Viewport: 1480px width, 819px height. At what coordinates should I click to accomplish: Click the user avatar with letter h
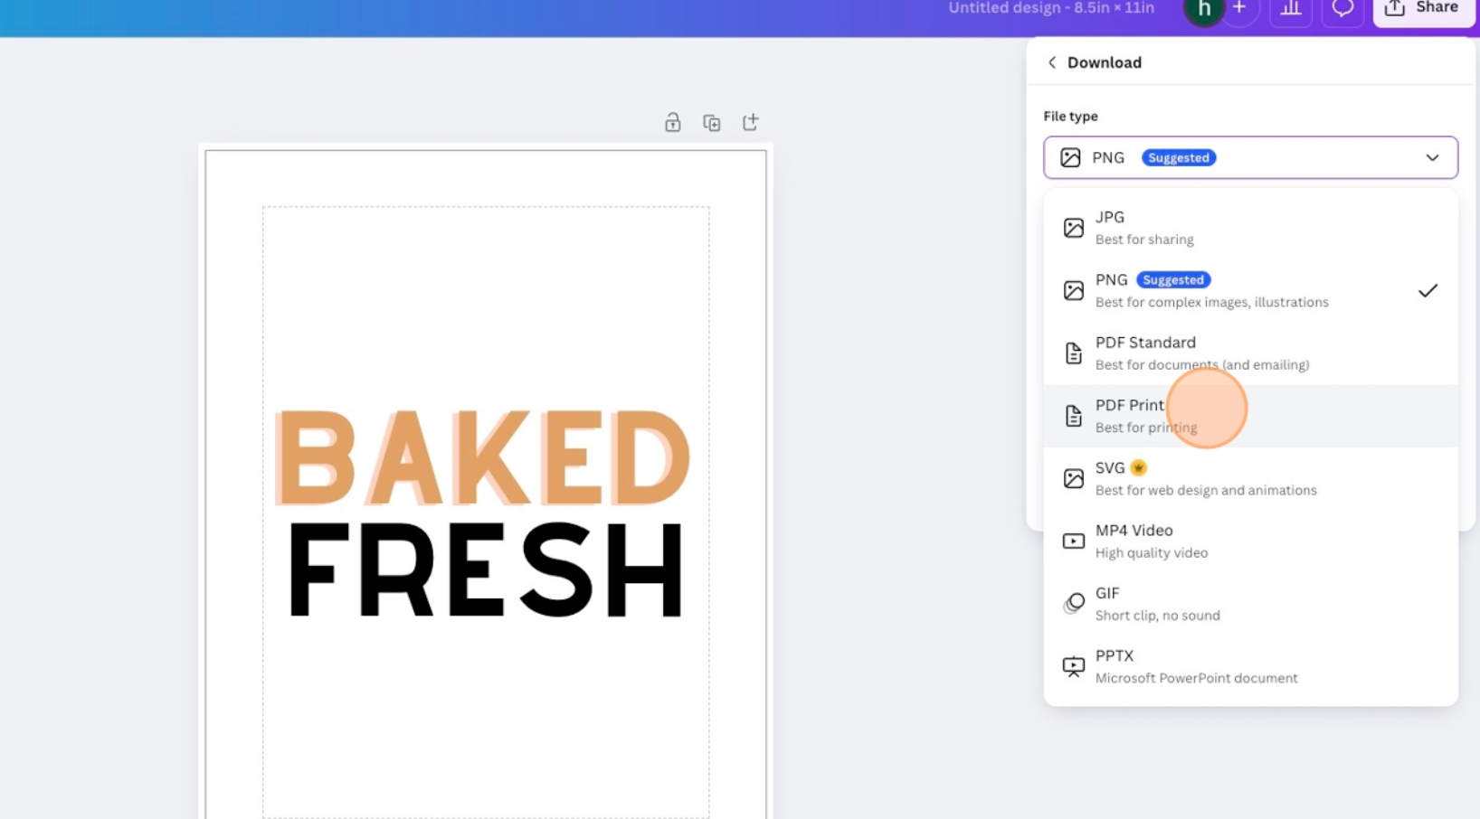1204,10
